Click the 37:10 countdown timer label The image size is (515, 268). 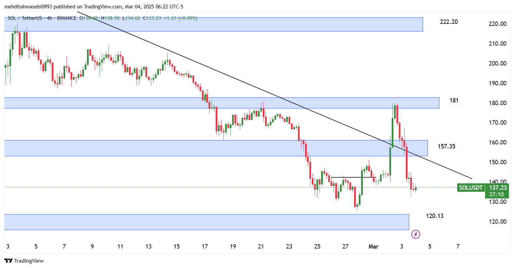497,194
